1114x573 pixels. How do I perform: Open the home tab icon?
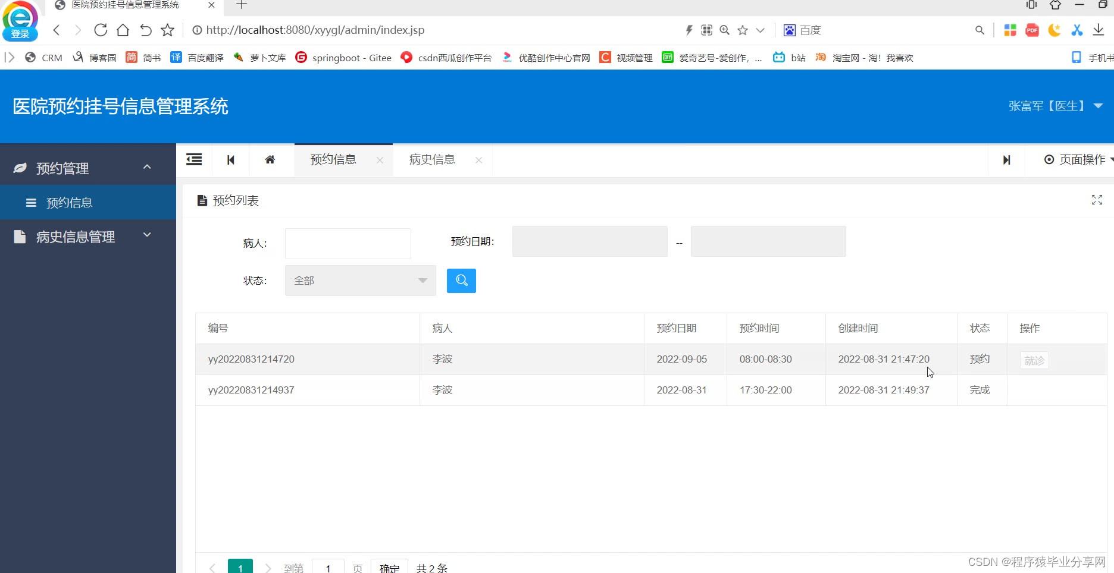click(x=270, y=159)
